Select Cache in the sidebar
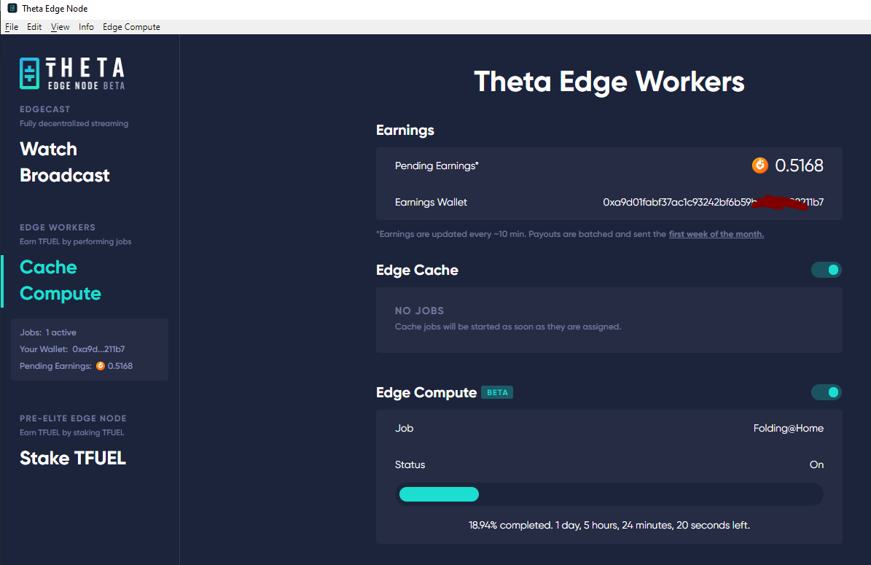Viewport: 871px width, 565px height. [x=48, y=268]
